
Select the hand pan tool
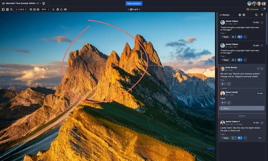pos(58,9)
